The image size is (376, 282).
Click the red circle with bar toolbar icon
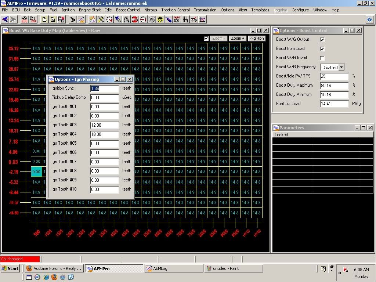coord(143,19)
